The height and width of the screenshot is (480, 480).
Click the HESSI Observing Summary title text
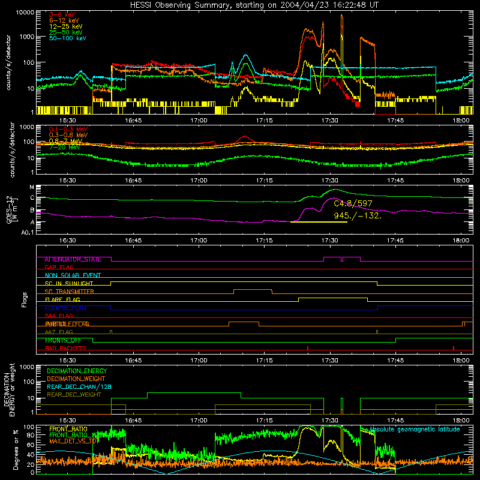point(254,5)
